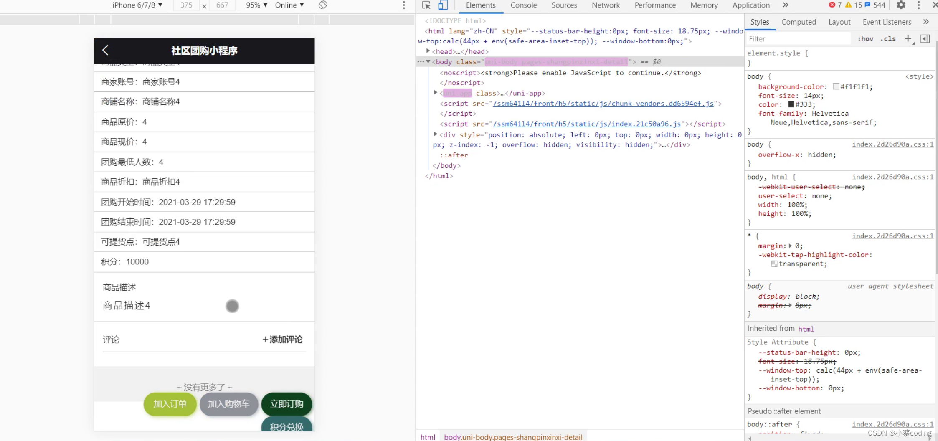The height and width of the screenshot is (441, 938).
Task: Switch to the Console tab
Action: point(524,5)
